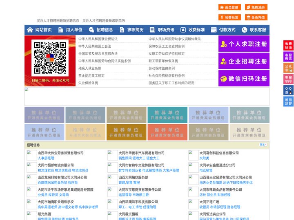Click logo icon beside 大同市宝意商贸有限责任公司
Viewport: 294px width, 220px height.
point(113,192)
